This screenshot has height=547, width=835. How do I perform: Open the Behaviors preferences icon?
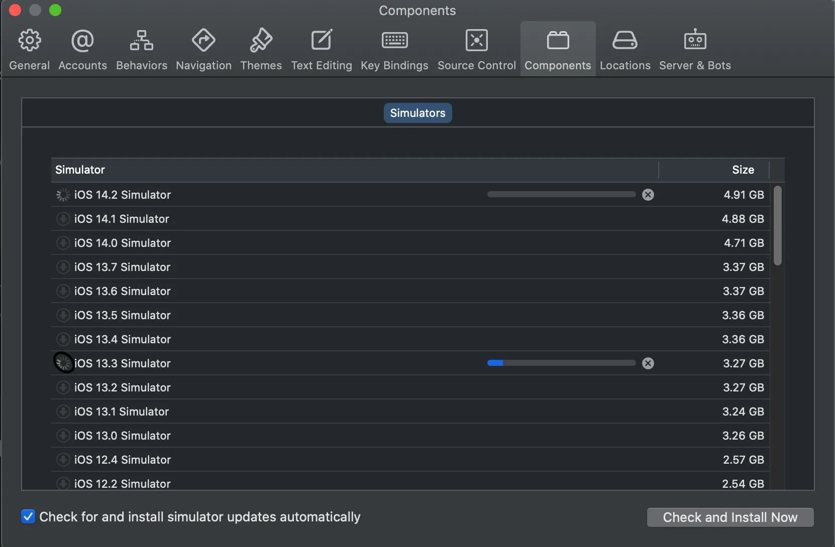click(x=142, y=40)
